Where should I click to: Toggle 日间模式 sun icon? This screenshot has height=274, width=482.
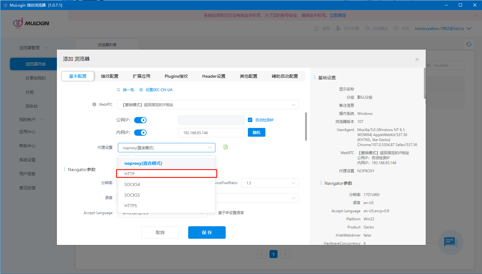[367, 28]
